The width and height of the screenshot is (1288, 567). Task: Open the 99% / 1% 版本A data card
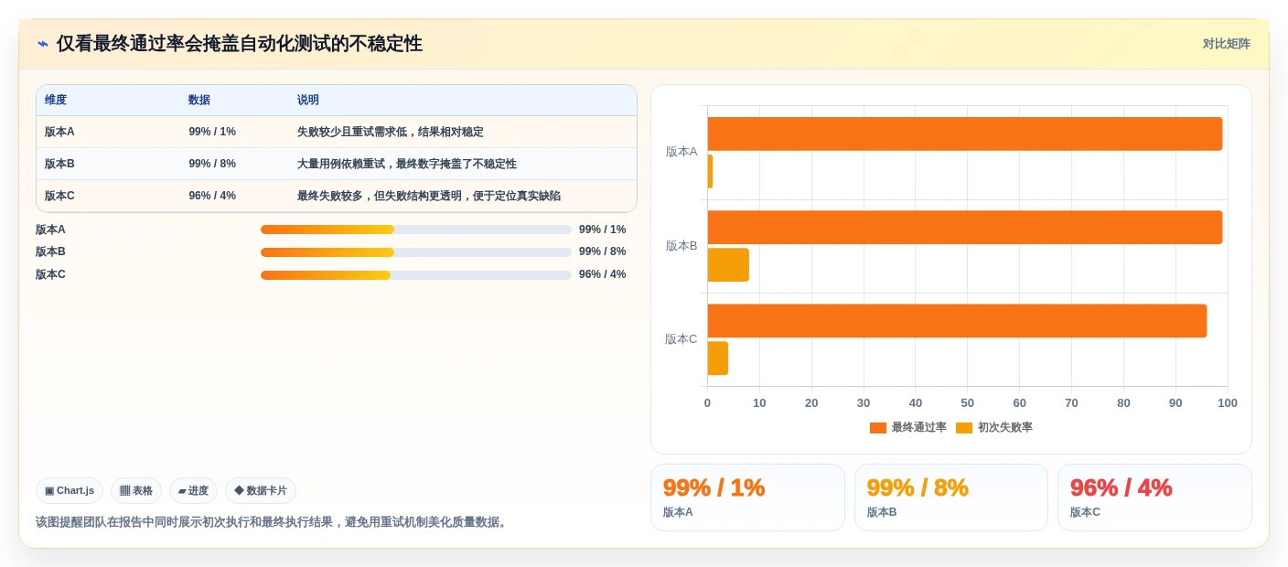[x=747, y=497]
